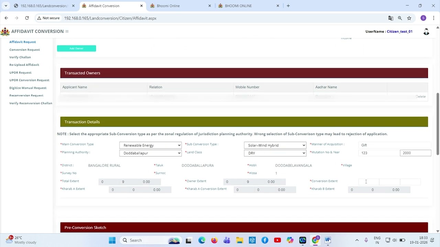Open the user profile avatar icon
440x247 pixels.
point(426,32)
